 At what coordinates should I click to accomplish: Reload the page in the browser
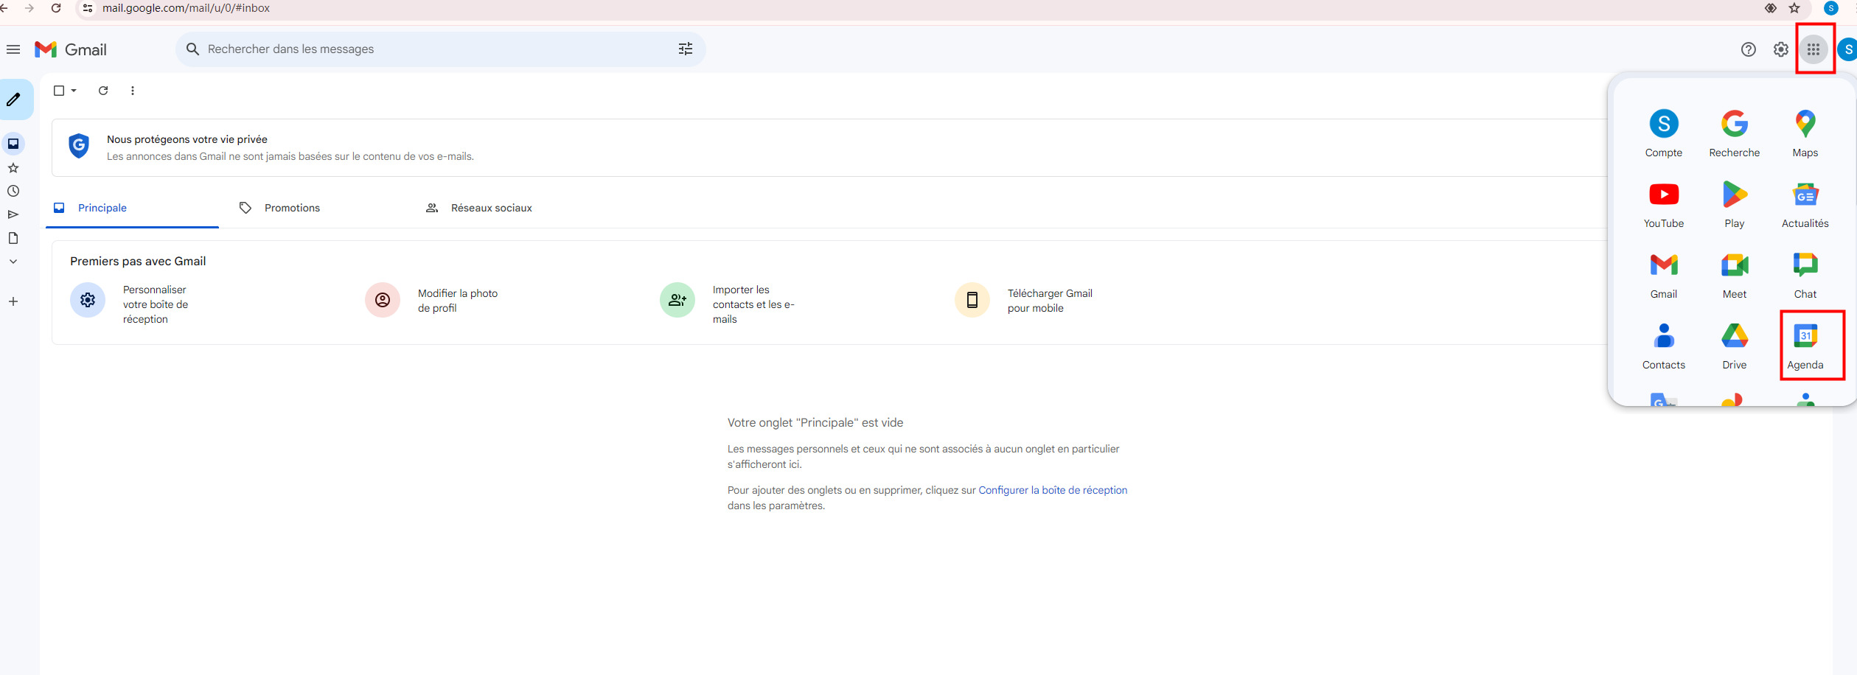56,8
